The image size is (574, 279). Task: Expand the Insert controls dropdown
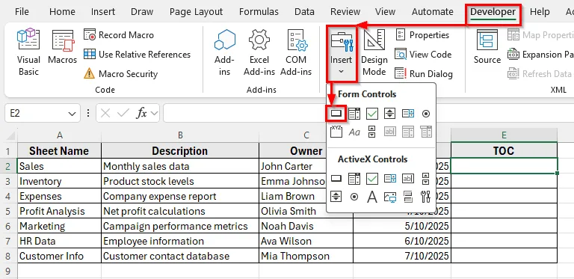tap(341, 53)
